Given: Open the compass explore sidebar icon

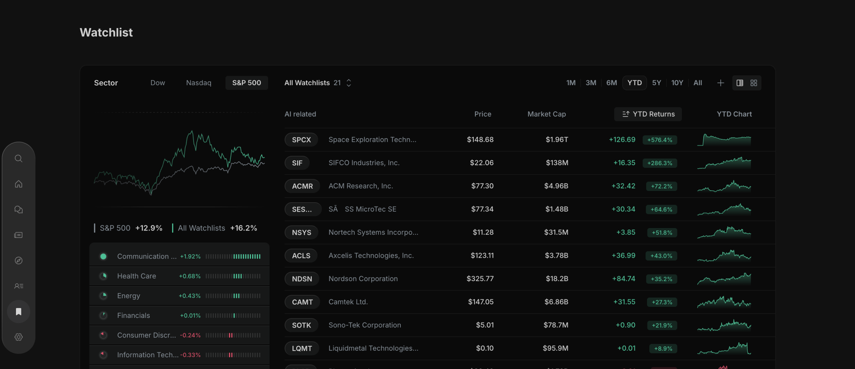Looking at the screenshot, I should click(x=19, y=261).
